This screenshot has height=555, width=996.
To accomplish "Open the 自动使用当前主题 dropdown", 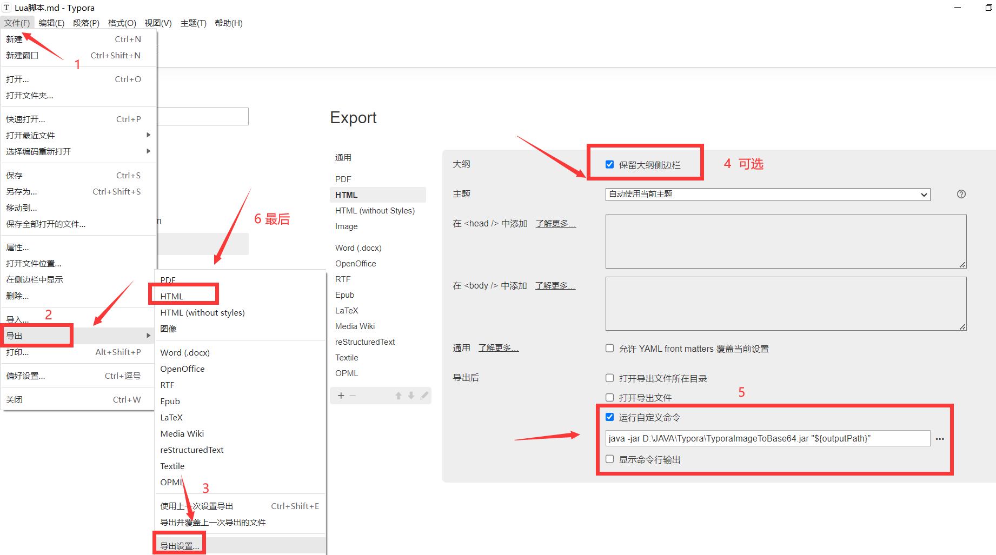I will point(767,194).
